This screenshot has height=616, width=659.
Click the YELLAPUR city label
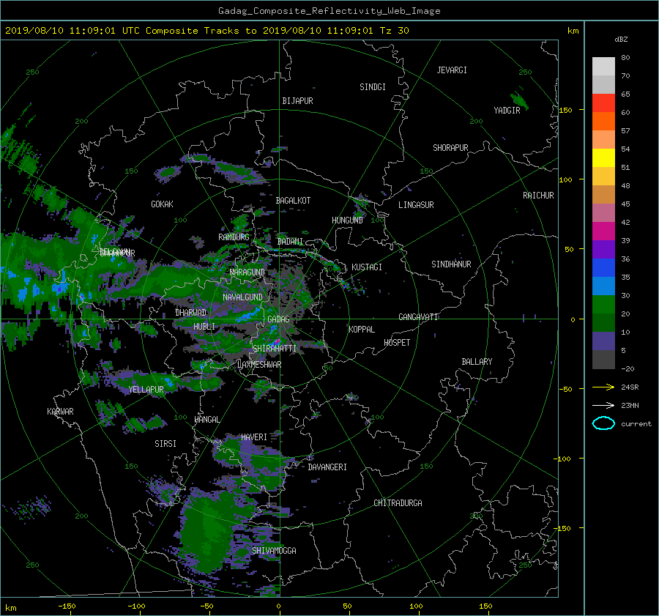click(146, 390)
